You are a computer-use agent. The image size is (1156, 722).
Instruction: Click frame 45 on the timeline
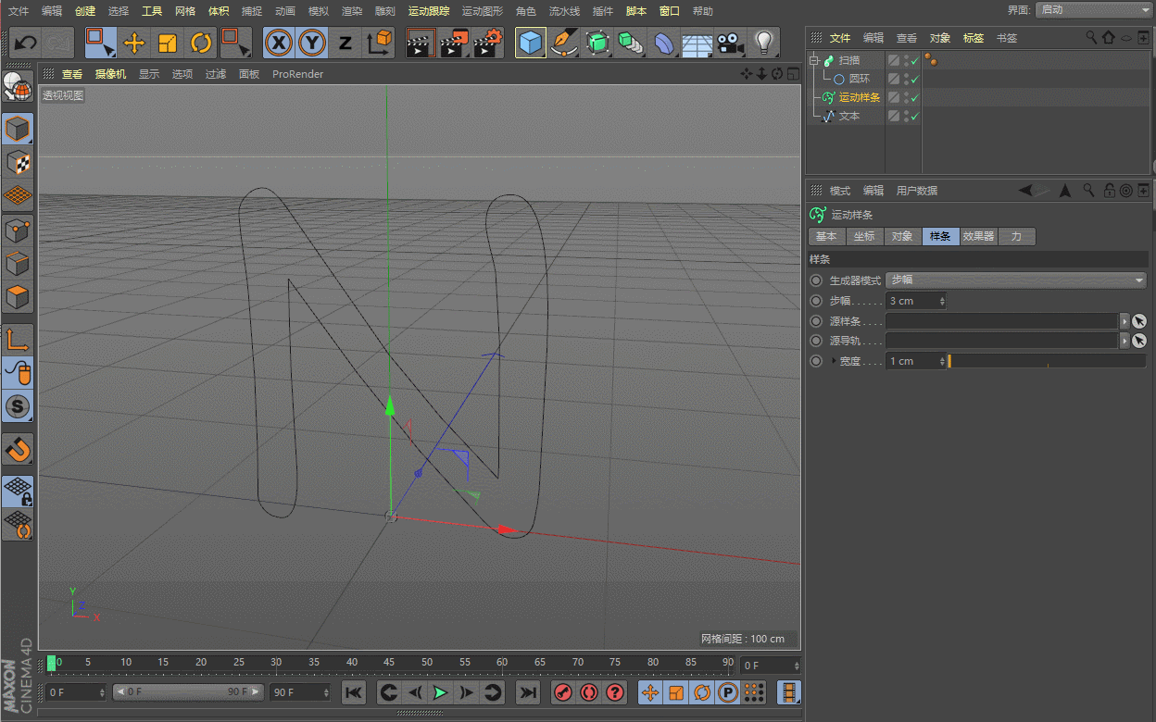[x=389, y=663]
